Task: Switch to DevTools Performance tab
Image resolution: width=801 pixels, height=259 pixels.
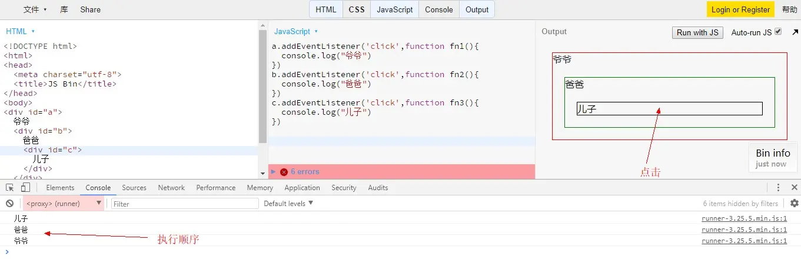Action: pos(216,188)
